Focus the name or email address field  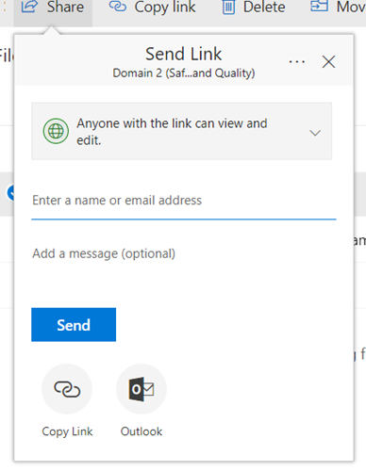pyautogui.click(x=184, y=201)
